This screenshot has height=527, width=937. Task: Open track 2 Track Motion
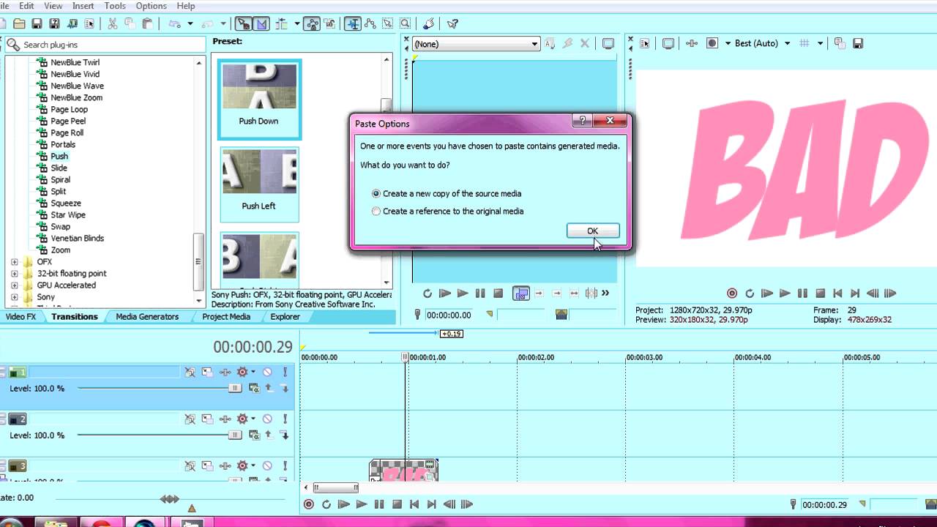[207, 419]
